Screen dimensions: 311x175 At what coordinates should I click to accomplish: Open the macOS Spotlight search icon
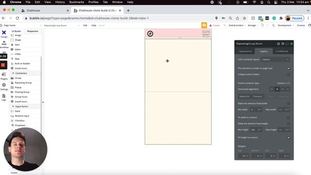point(269,2)
